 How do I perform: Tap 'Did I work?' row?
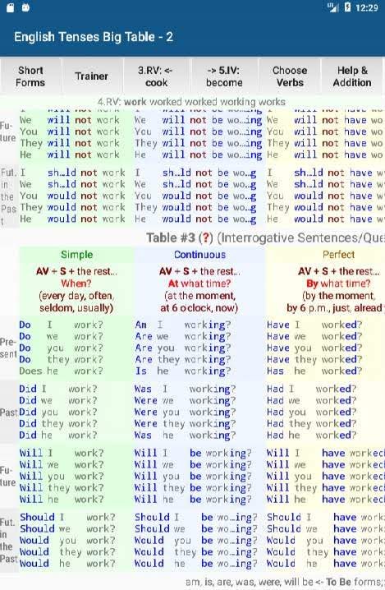point(58,389)
